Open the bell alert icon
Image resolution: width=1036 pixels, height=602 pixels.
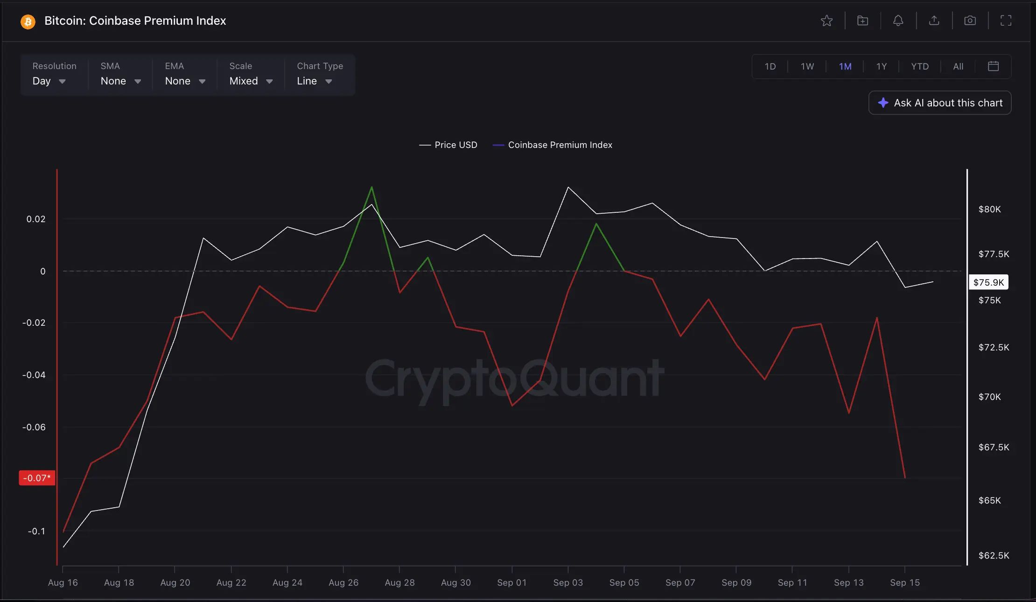point(898,21)
